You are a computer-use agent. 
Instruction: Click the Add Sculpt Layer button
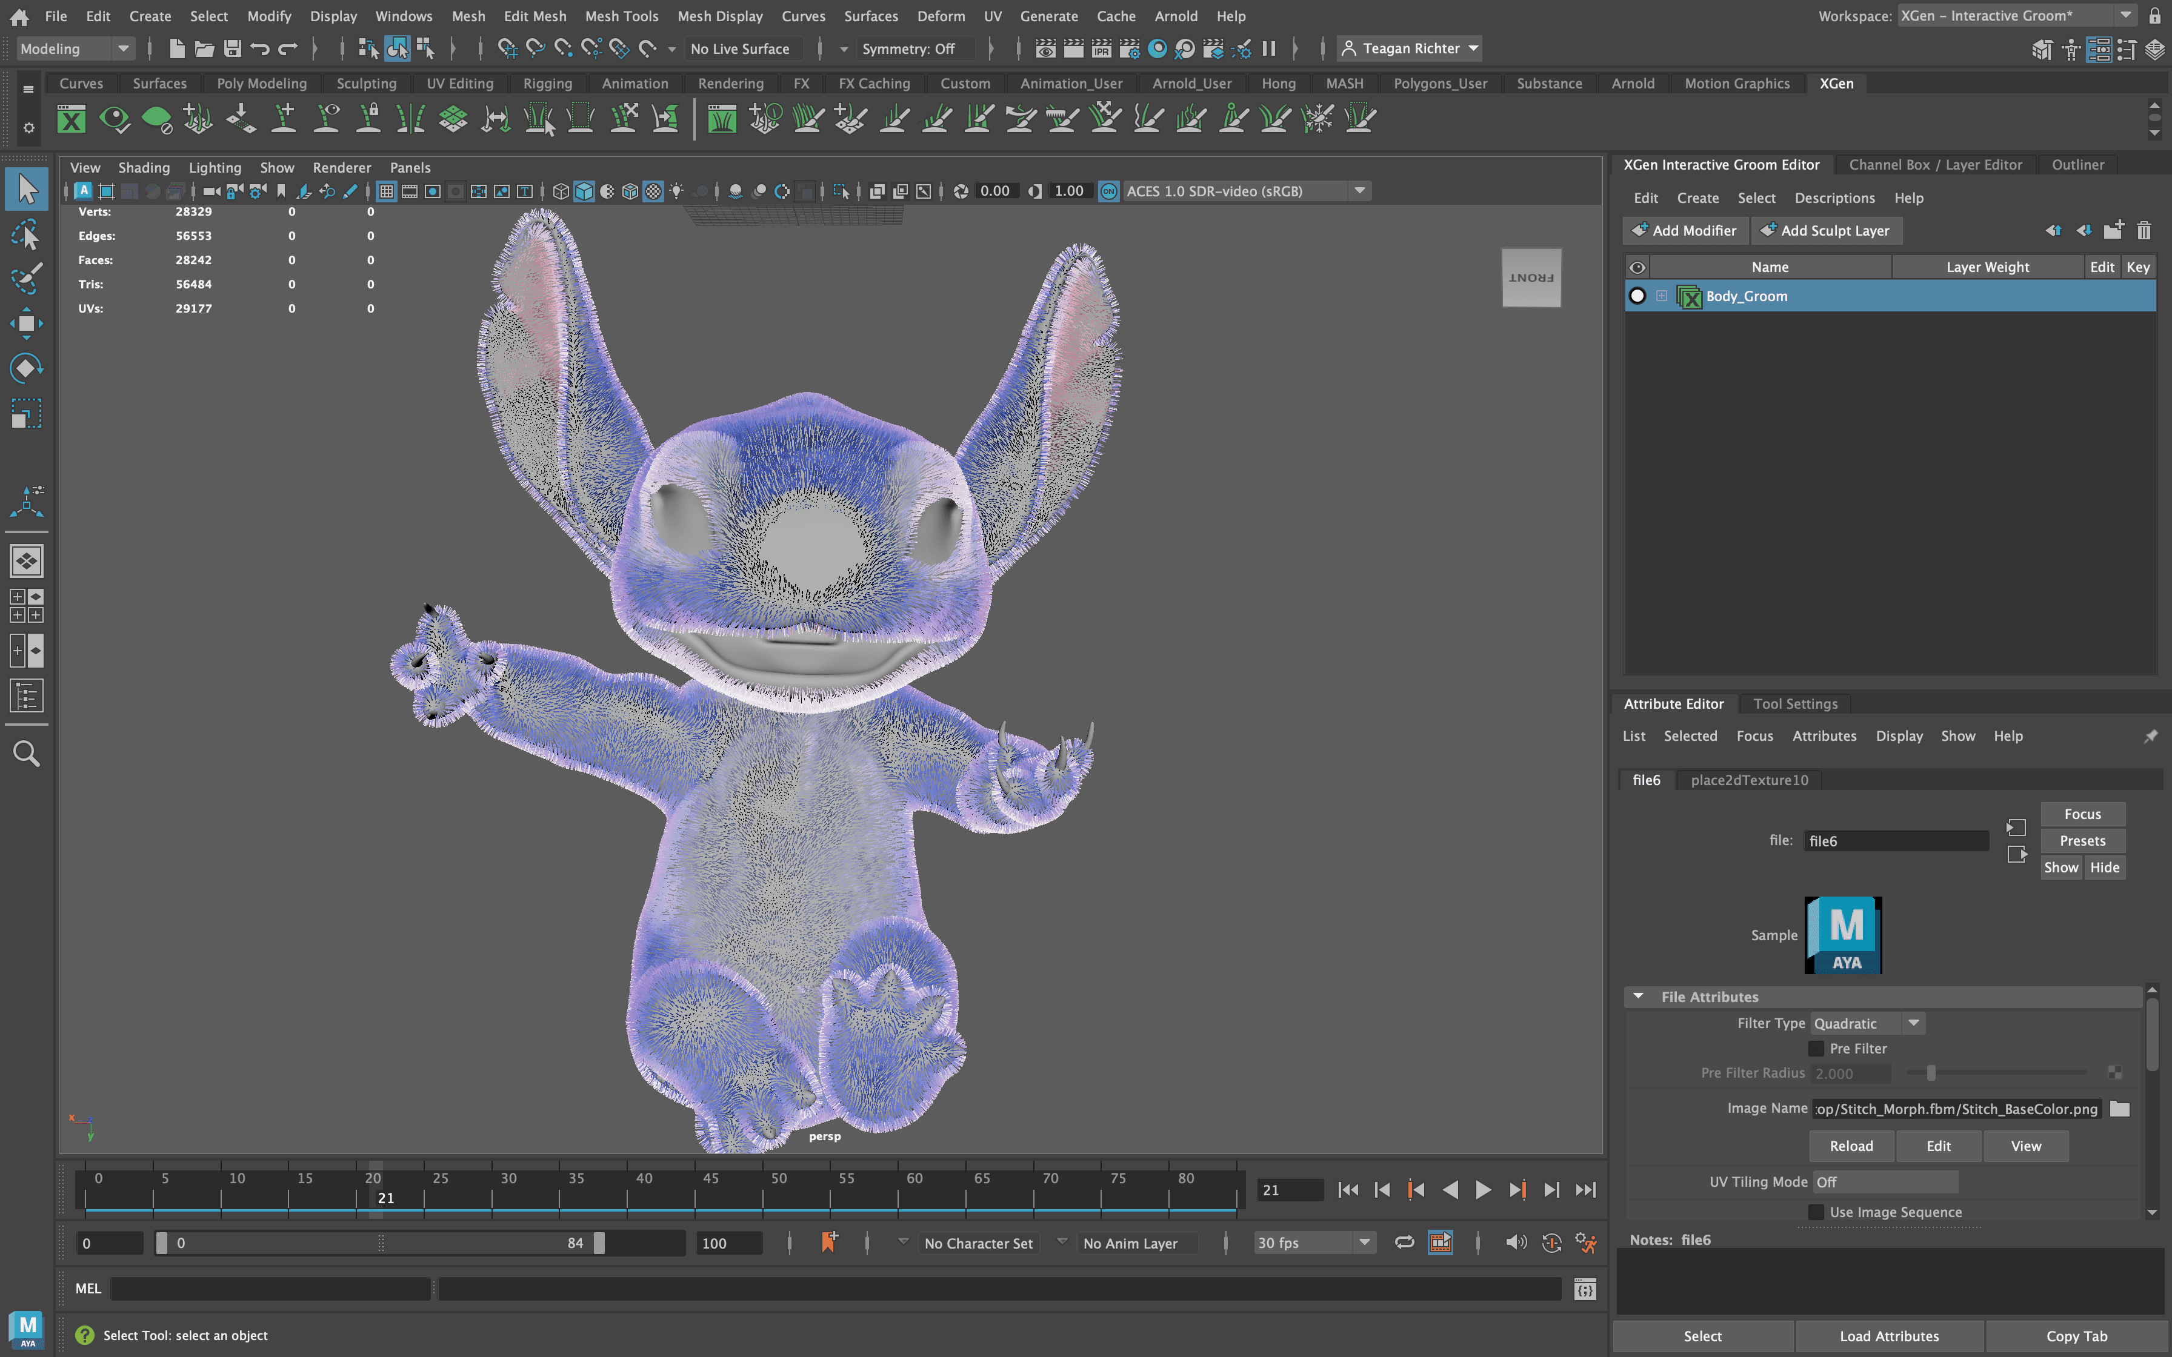(x=1825, y=231)
